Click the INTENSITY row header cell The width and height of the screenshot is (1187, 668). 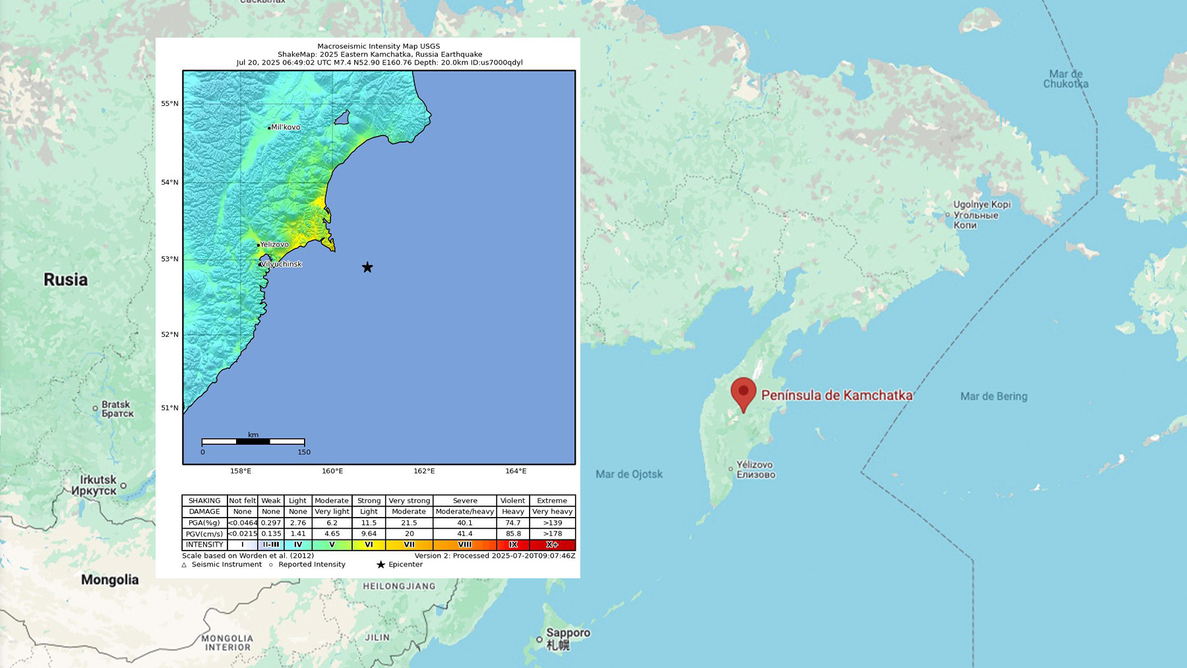(x=204, y=545)
